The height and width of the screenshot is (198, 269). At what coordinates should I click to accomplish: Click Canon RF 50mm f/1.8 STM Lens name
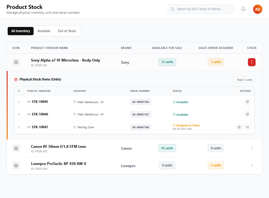[58, 147]
